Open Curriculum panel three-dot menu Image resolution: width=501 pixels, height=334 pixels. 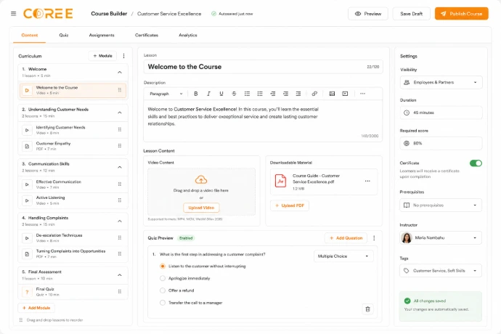pyautogui.click(x=123, y=56)
